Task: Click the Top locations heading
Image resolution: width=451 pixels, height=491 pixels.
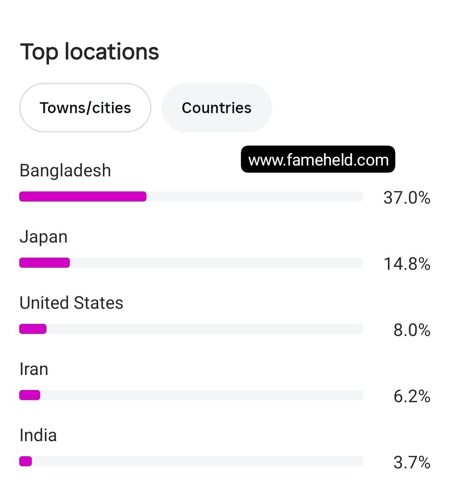Action: [x=90, y=52]
